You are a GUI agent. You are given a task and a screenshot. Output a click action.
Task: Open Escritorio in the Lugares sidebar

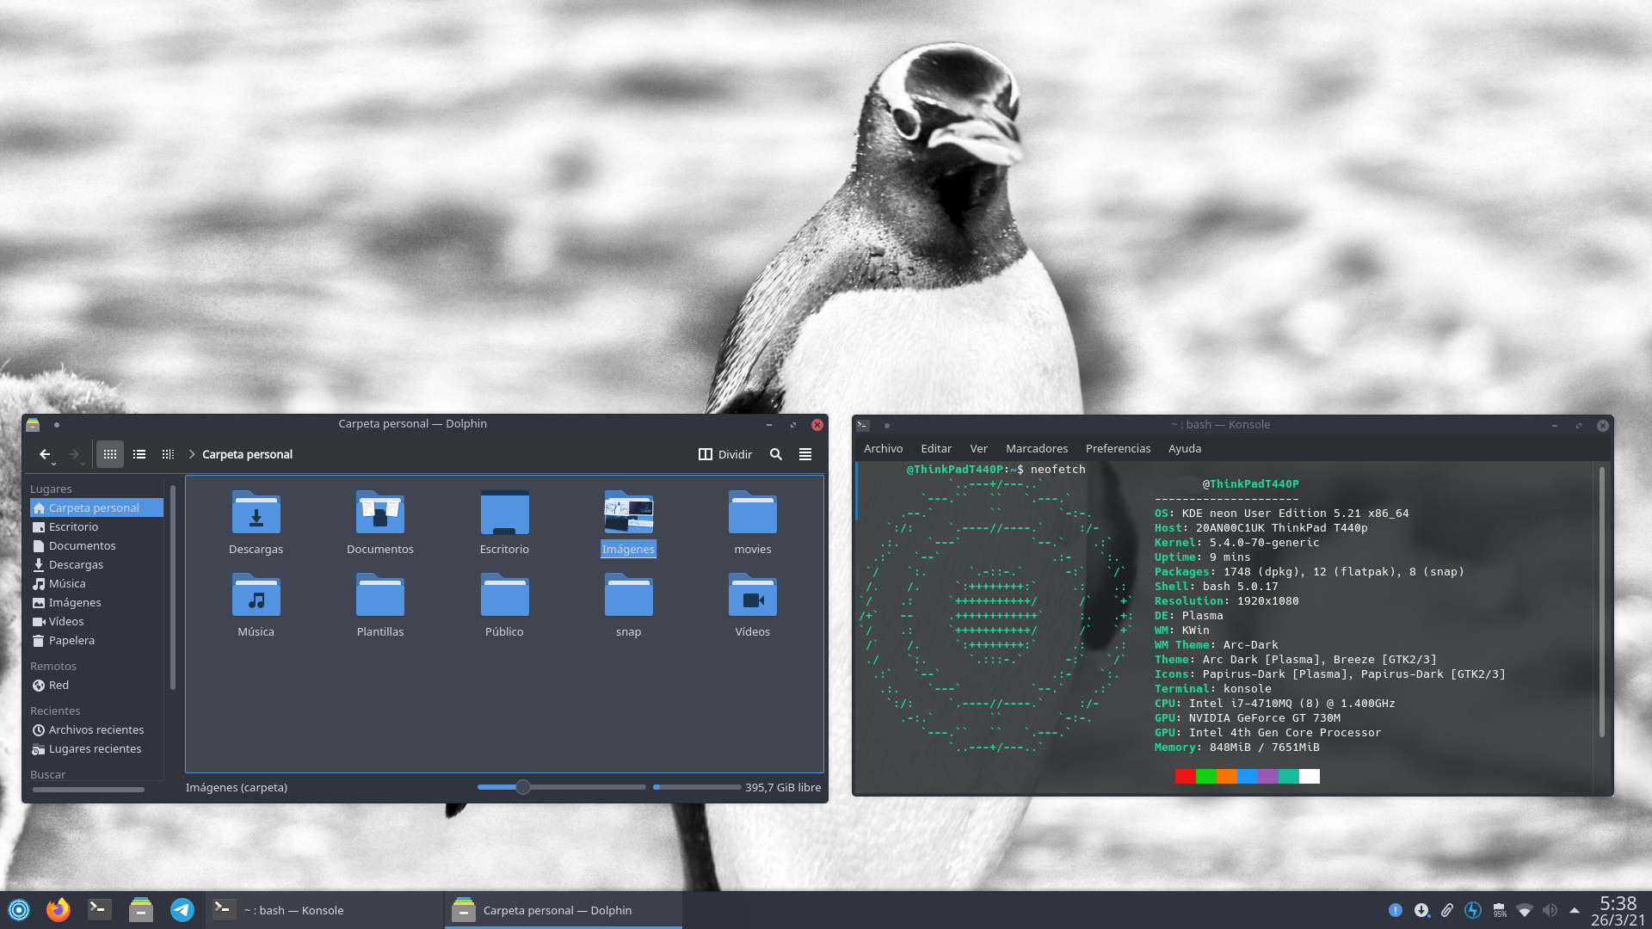click(96, 526)
